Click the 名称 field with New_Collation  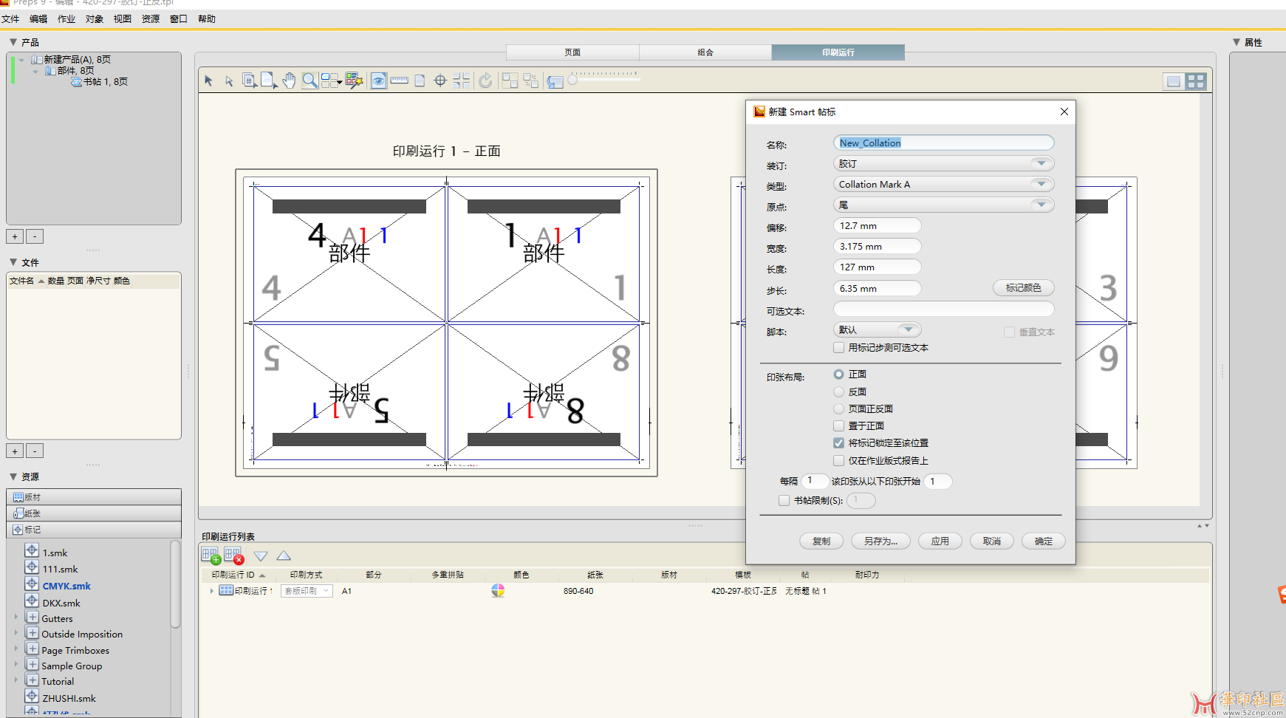click(943, 143)
